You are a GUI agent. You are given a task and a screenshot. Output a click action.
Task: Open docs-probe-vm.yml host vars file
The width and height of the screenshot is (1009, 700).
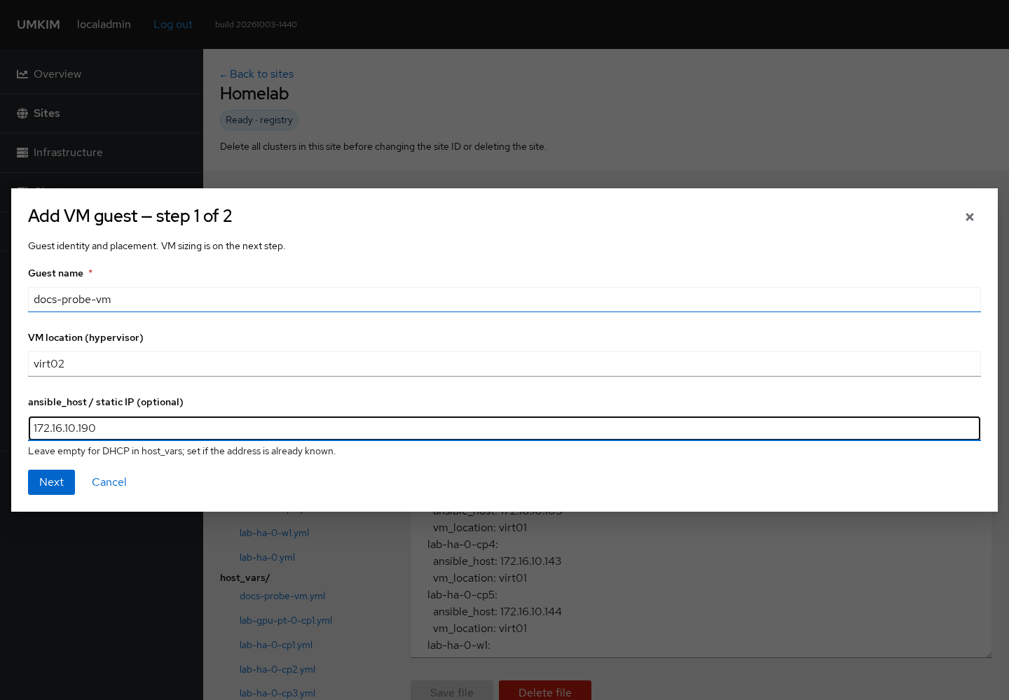pos(282,596)
